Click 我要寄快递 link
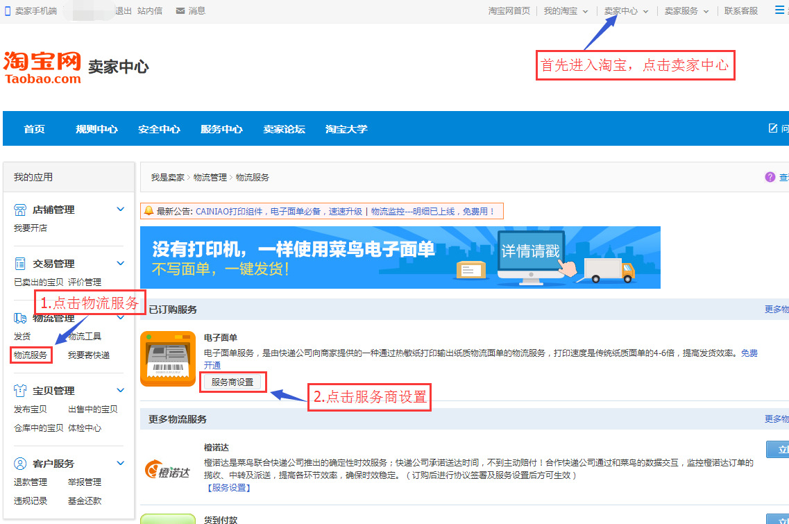The width and height of the screenshot is (789, 524). click(89, 355)
